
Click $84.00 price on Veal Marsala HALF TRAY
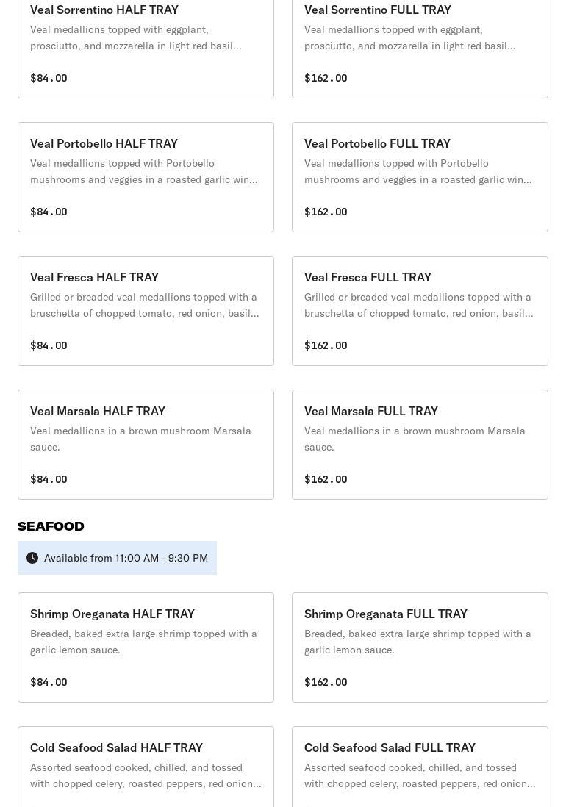[x=49, y=479]
